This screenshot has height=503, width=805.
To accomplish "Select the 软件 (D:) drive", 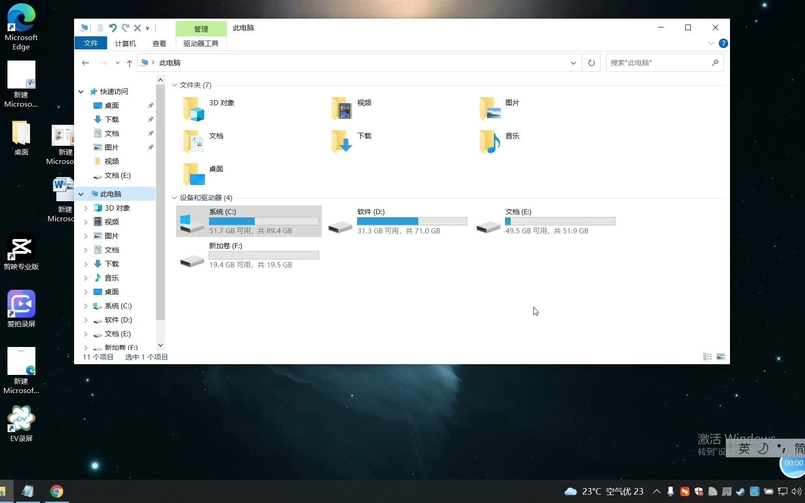I will [397, 221].
